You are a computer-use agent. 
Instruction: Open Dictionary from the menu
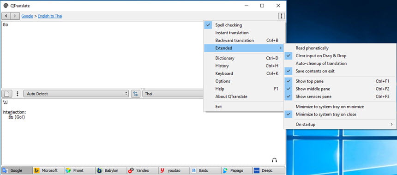244,58
